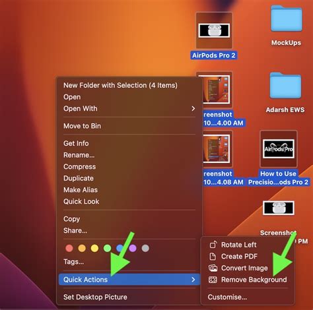The height and width of the screenshot is (310, 313).
Task: Expand the Open With submenu arrow
Action: 193,109
